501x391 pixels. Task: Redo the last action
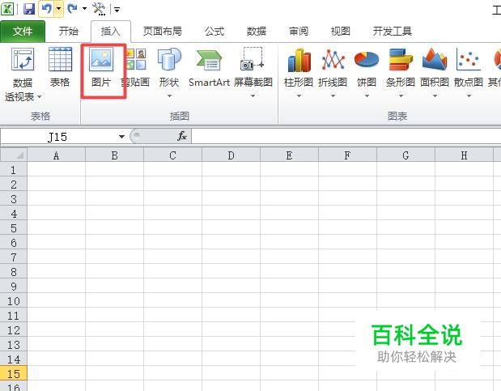click(x=73, y=9)
